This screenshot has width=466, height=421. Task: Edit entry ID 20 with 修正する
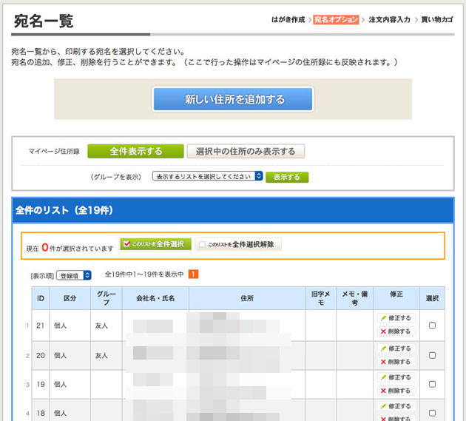tap(396, 348)
